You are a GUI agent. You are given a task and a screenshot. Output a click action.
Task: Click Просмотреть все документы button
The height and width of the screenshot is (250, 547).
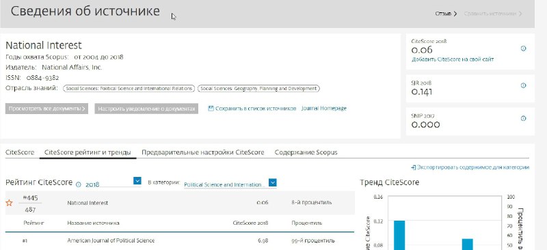coord(46,109)
